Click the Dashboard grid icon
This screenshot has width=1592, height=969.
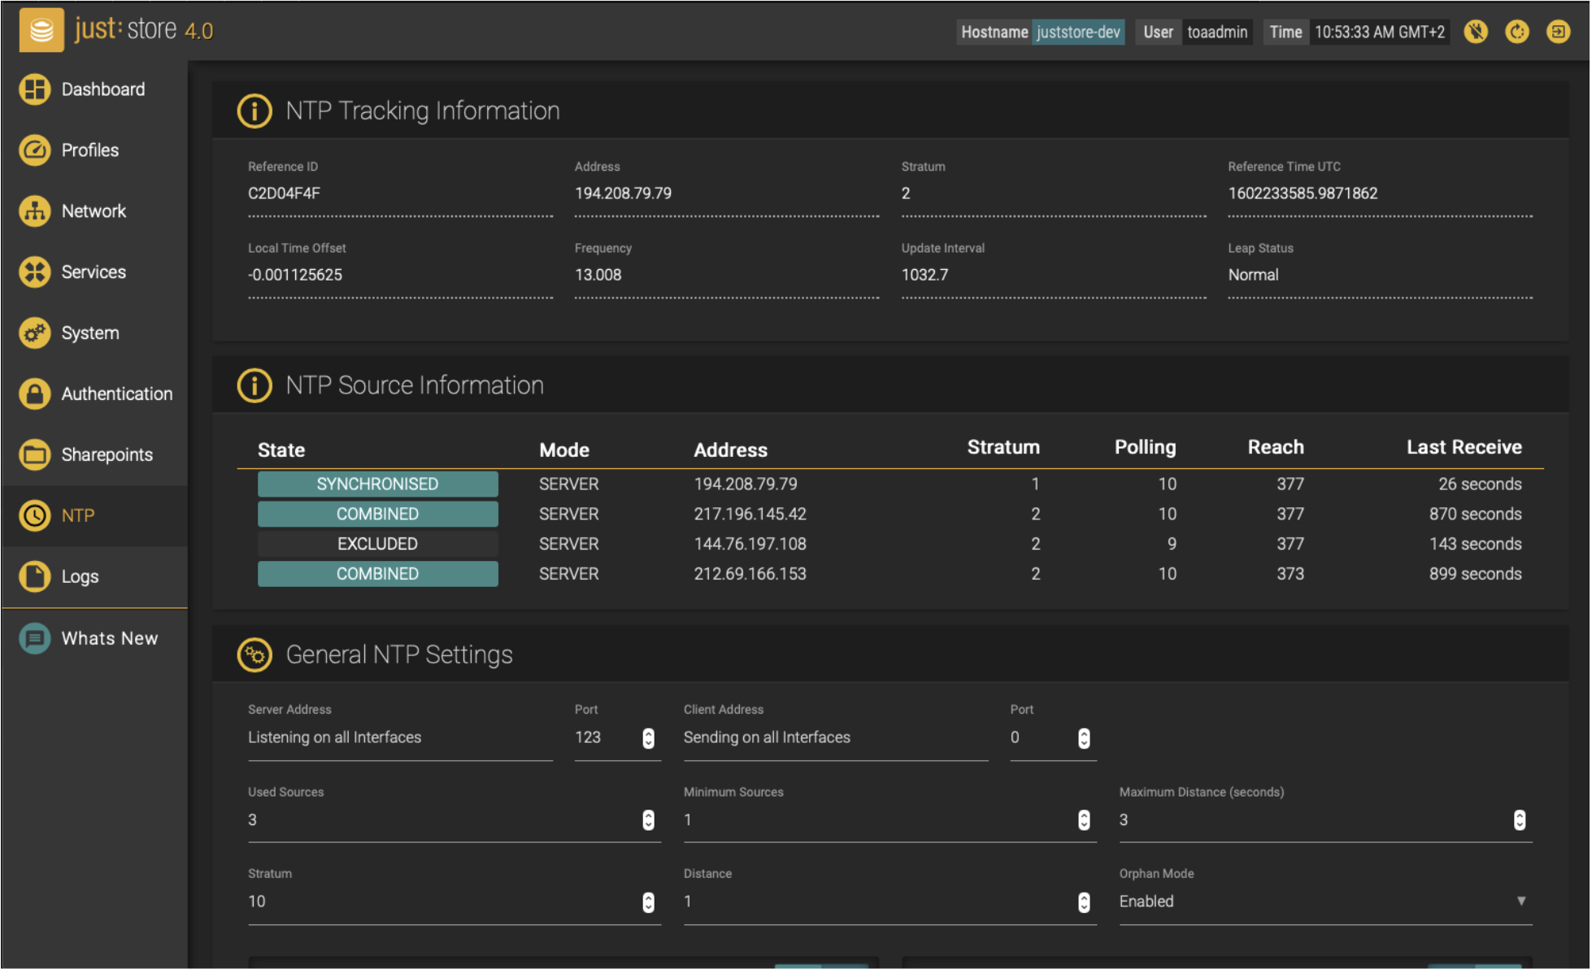(x=35, y=89)
